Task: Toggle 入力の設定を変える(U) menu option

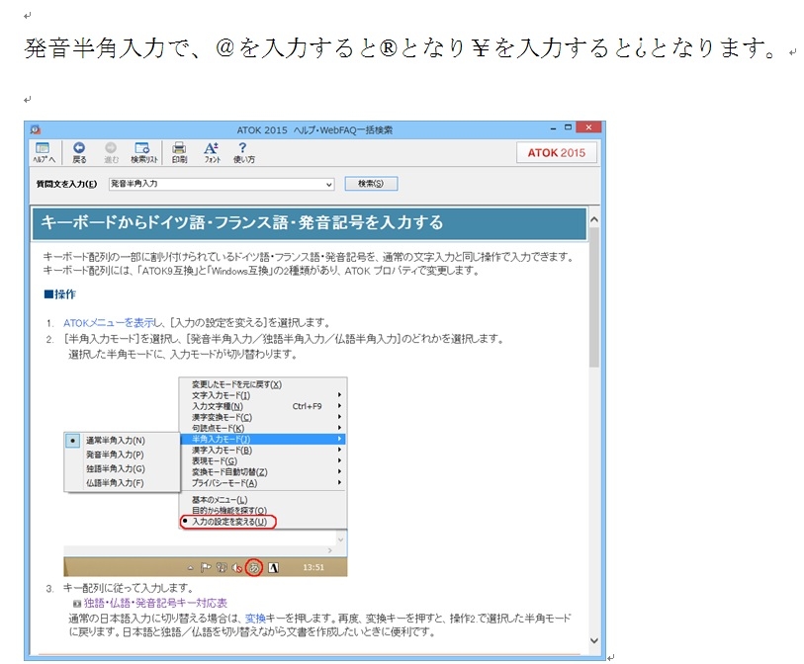Action: 228,522
